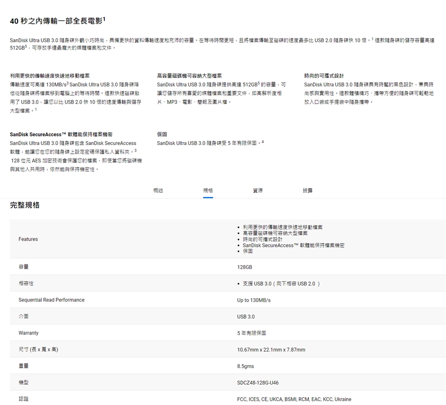Click the 容量 row label
This screenshot has height=405, width=446.
24,267
